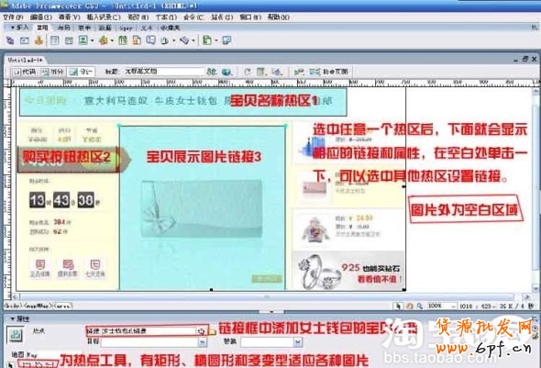Click the Refresh design view icon
Screen dimensions: 541x368
247,72
